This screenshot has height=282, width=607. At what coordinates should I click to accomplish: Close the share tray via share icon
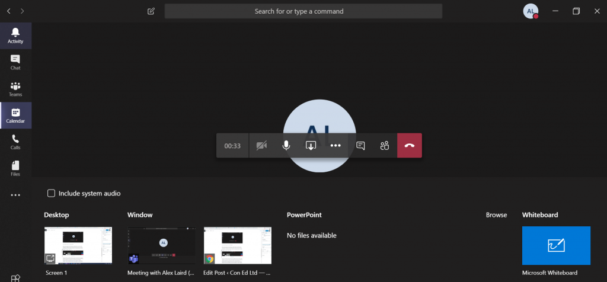point(311,146)
